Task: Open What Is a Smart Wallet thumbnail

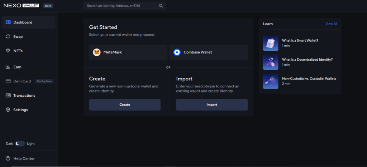Action: coord(271,43)
